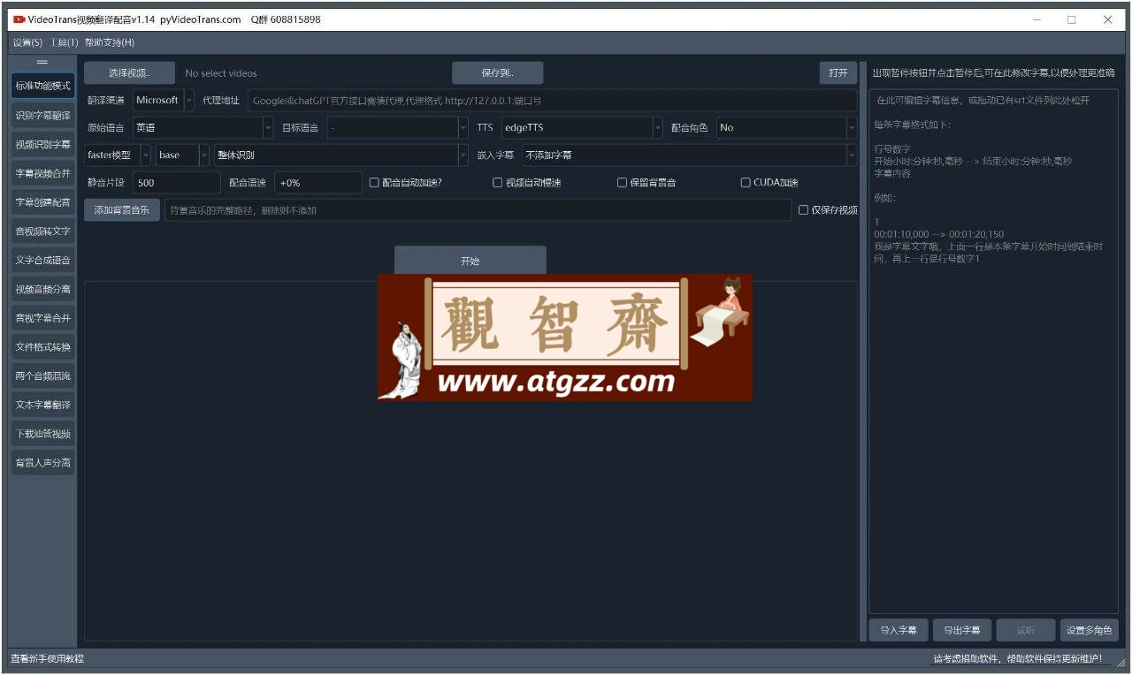Toggle the CUDA加速 checkbox
Screen dimensions: 1132x675
(x=769, y=183)
